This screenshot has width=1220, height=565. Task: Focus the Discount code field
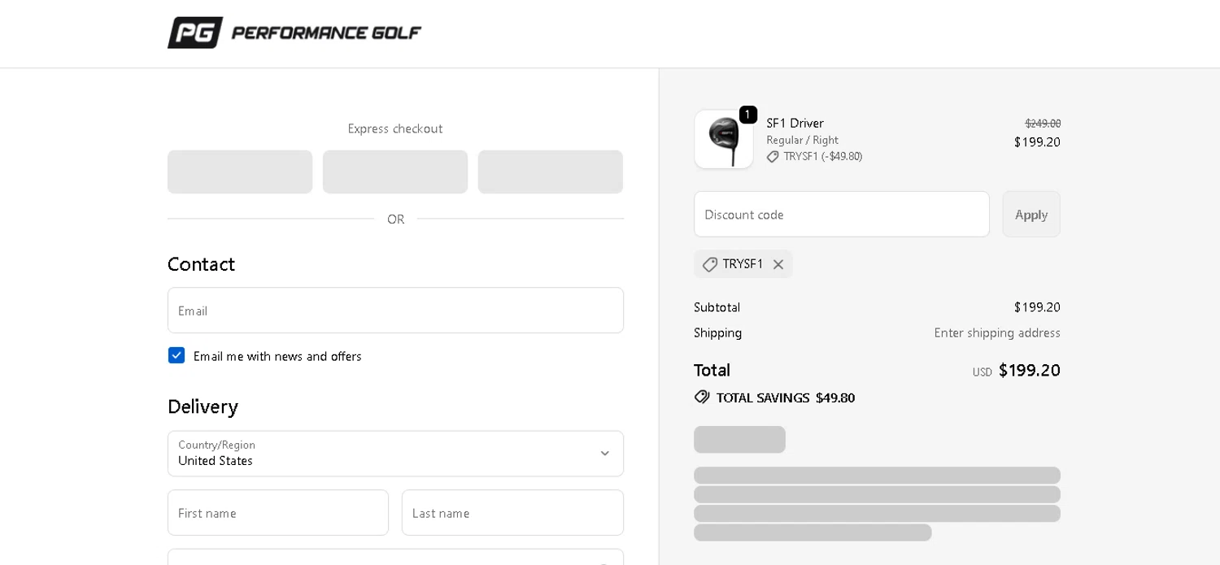tap(841, 215)
